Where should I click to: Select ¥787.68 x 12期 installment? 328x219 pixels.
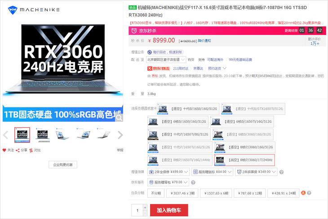(249, 193)
